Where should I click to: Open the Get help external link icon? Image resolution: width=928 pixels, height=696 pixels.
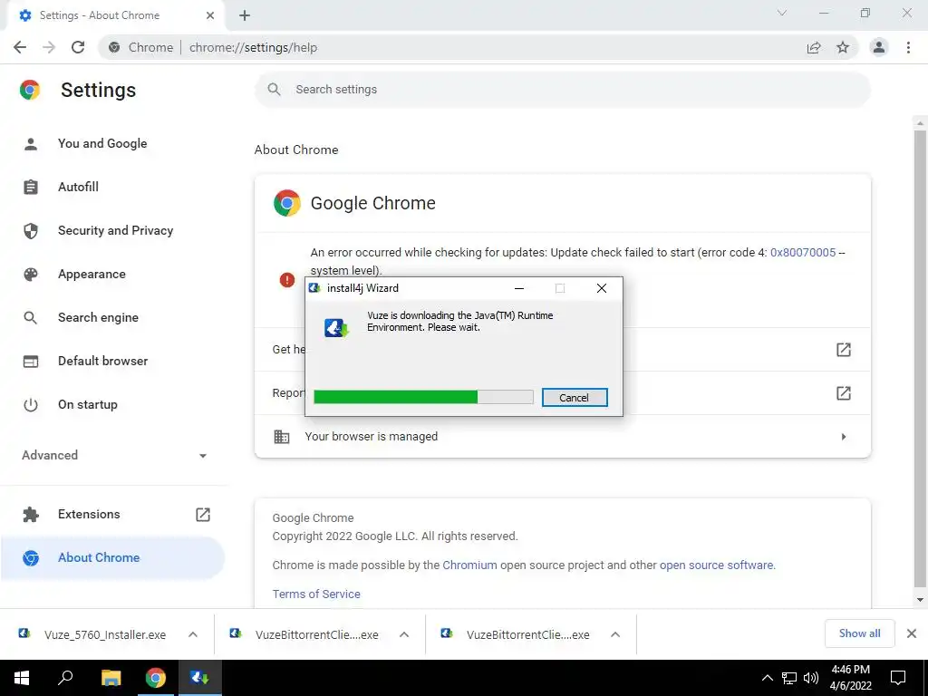(x=844, y=350)
